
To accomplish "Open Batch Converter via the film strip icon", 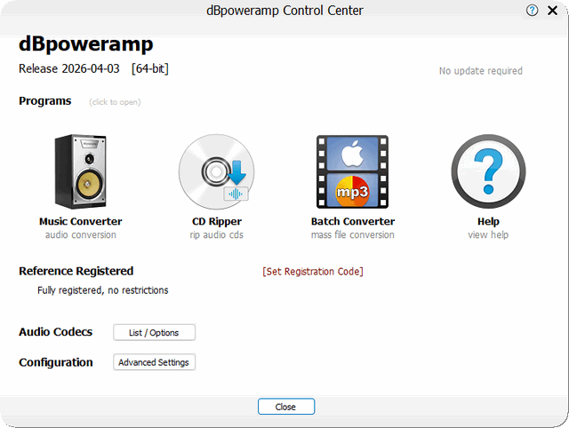I will point(353,170).
